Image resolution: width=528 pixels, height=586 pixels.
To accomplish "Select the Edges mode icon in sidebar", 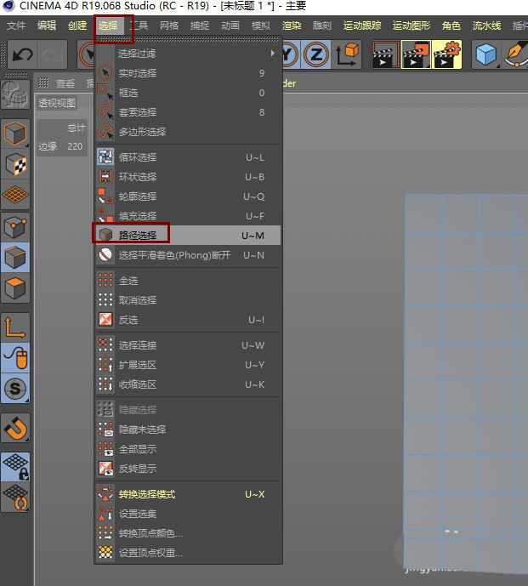I will (x=16, y=257).
